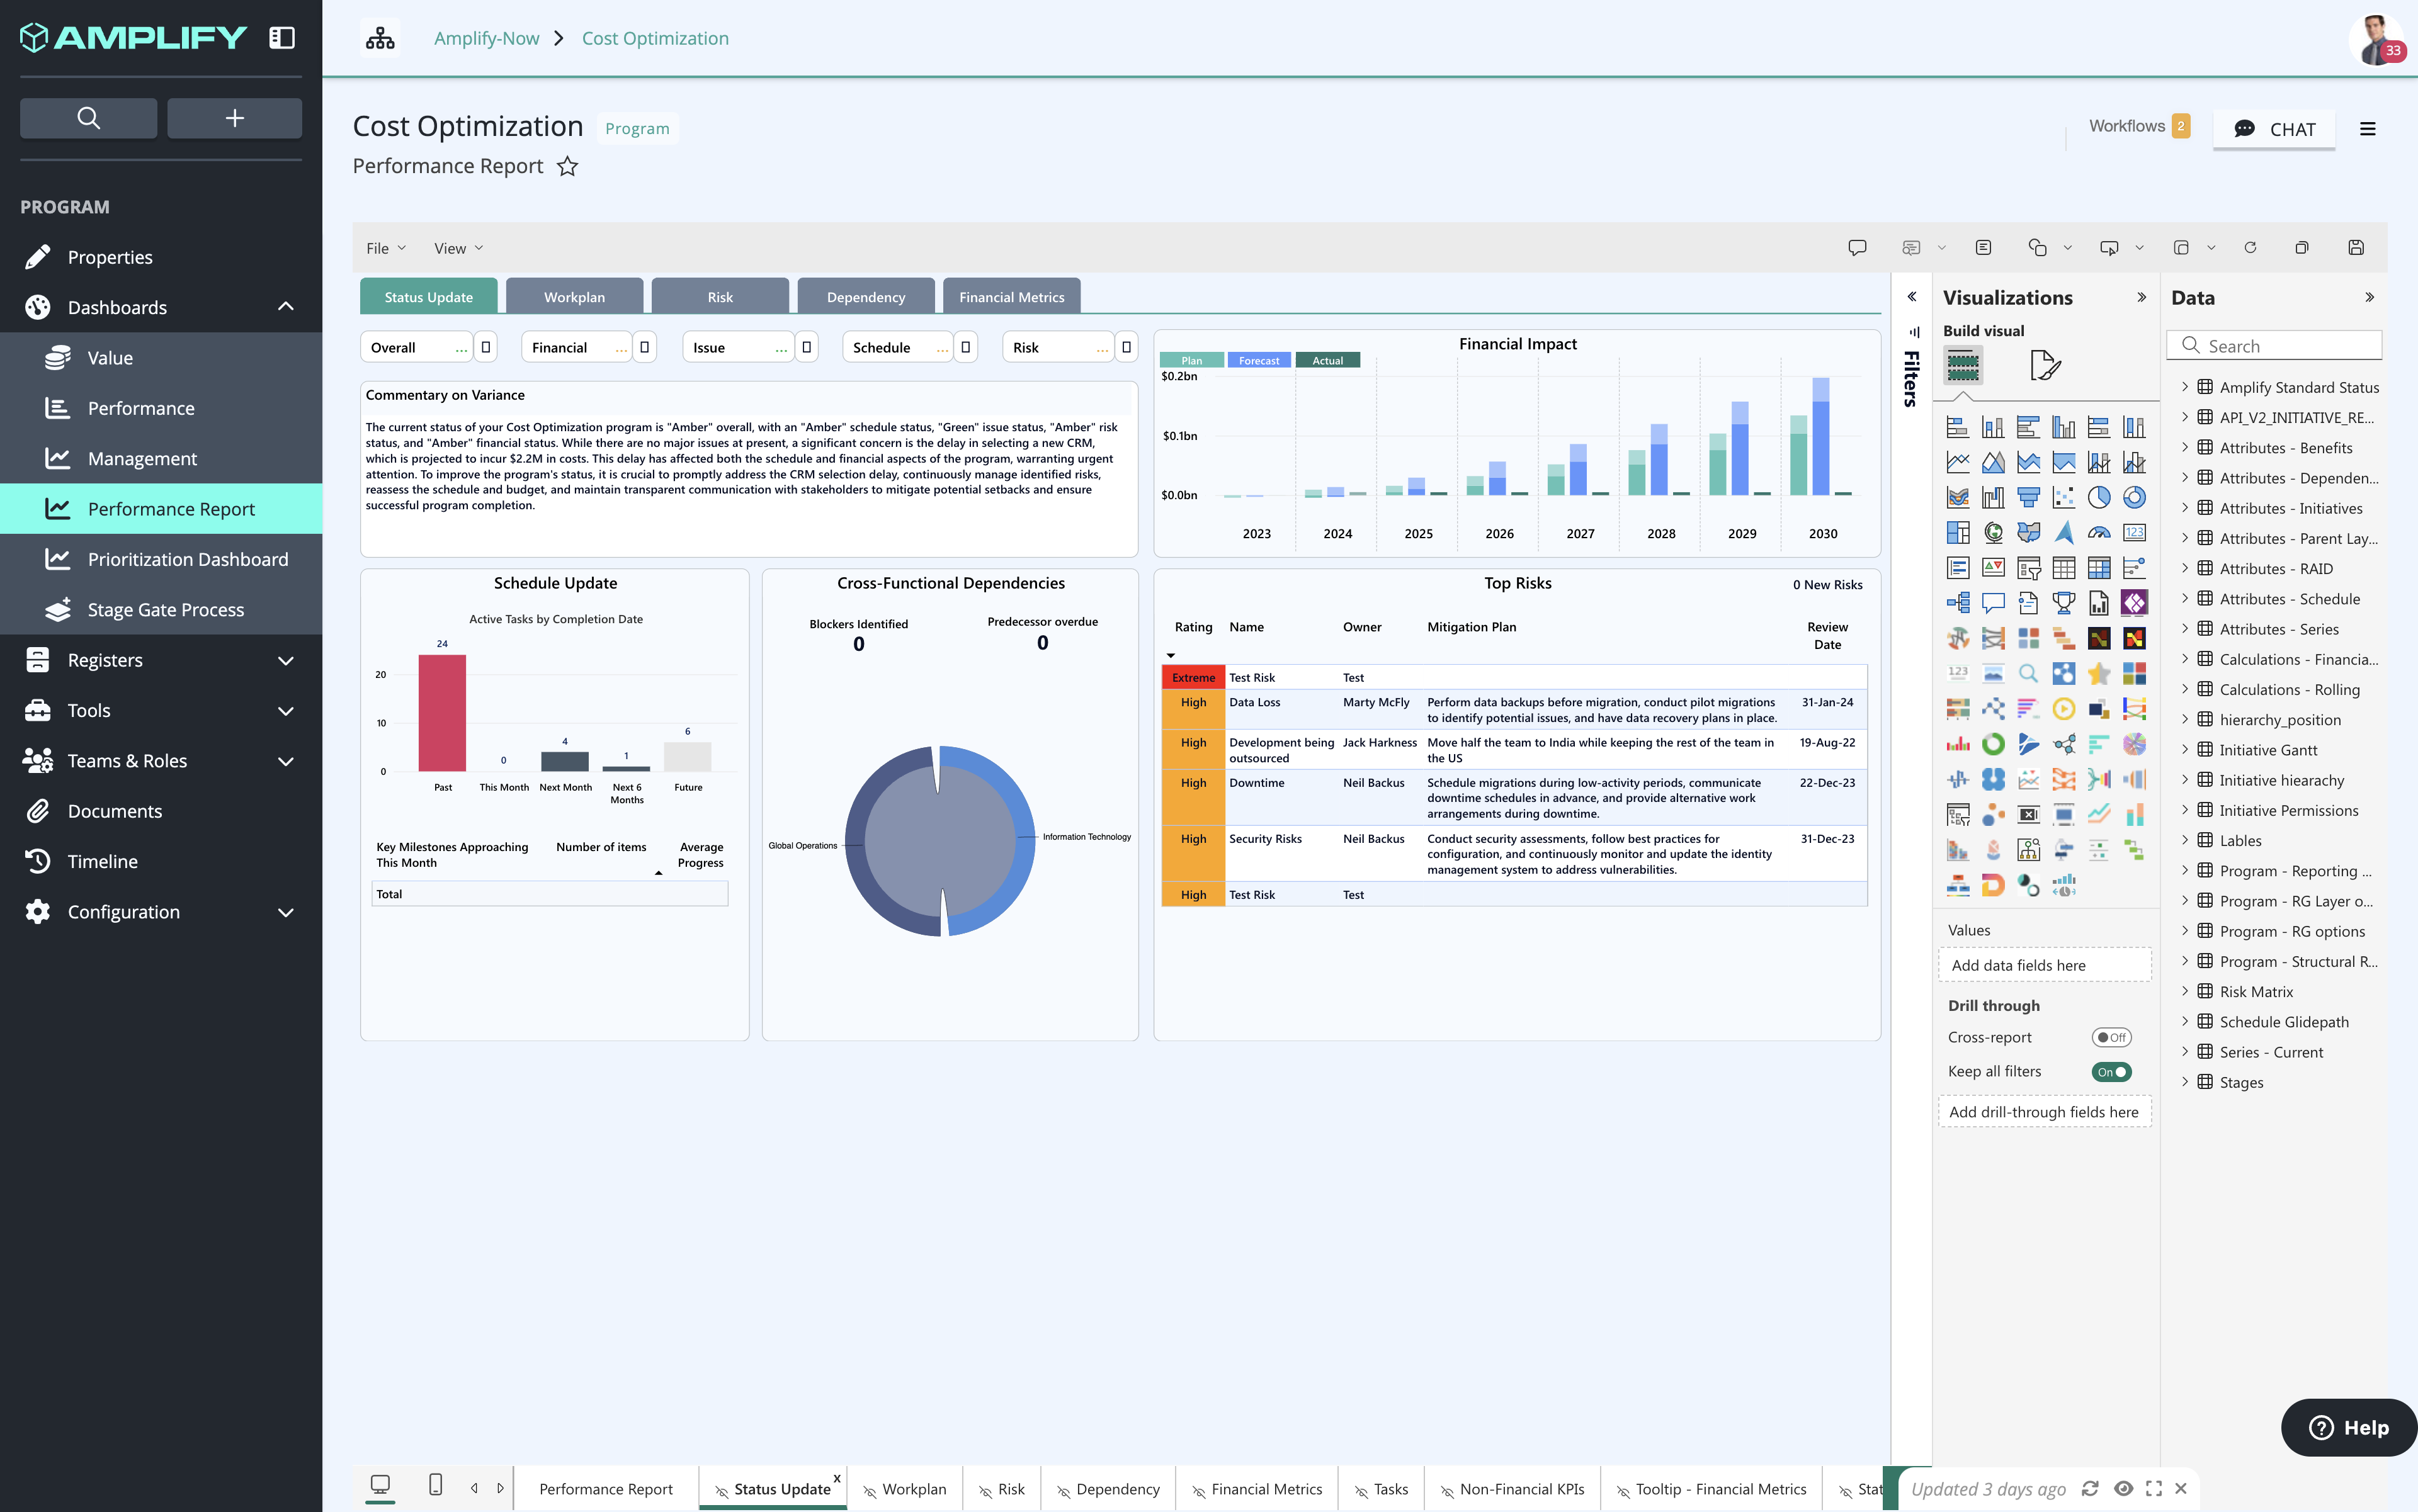Choose the trophy key influencers visualization
The height and width of the screenshot is (1512, 2418).
point(2064,603)
